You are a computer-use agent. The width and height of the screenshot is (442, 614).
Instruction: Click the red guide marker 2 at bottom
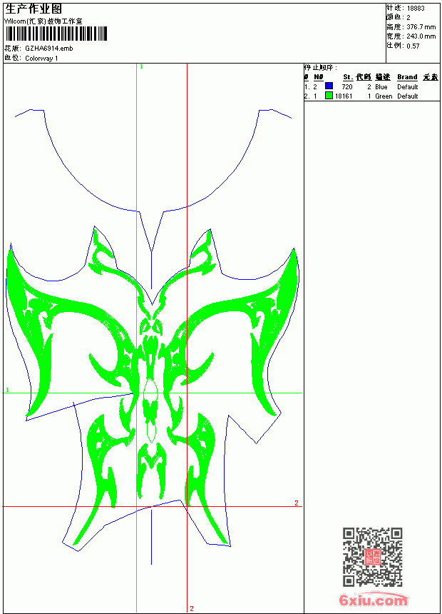pos(192,608)
